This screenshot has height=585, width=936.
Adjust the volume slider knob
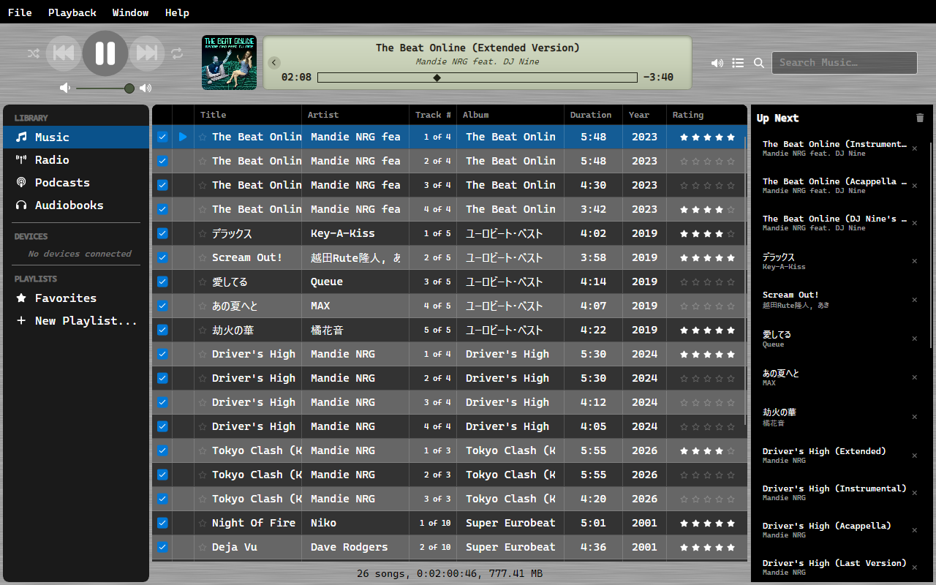coord(129,88)
